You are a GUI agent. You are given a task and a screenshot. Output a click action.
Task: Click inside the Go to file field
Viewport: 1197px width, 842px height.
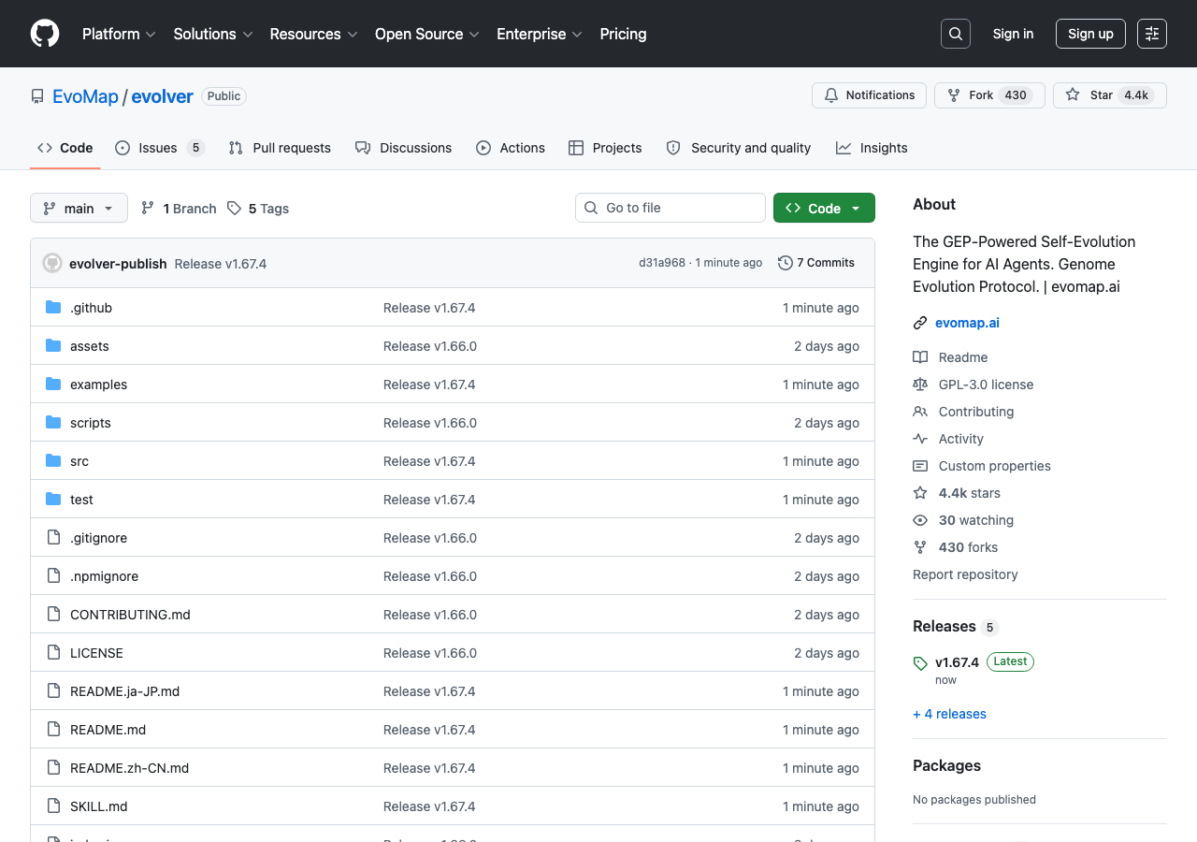[670, 208]
